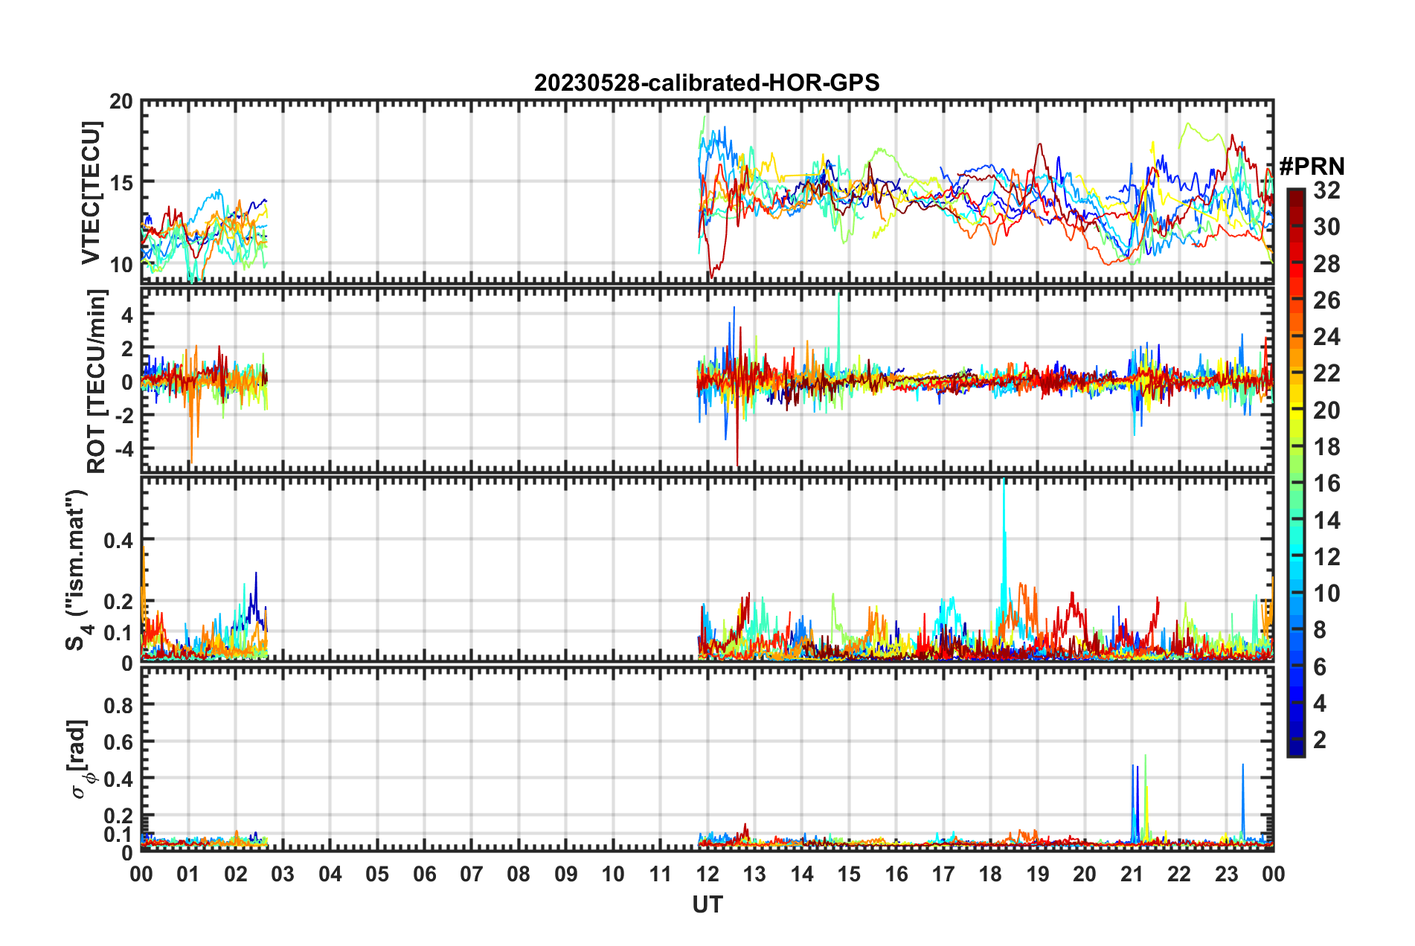Click UT axis tick label 02
This screenshot has width=1415, height=946.
click(x=236, y=874)
